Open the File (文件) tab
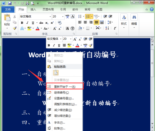Viewport: 155px width, 131px height. (x=8, y=10)
